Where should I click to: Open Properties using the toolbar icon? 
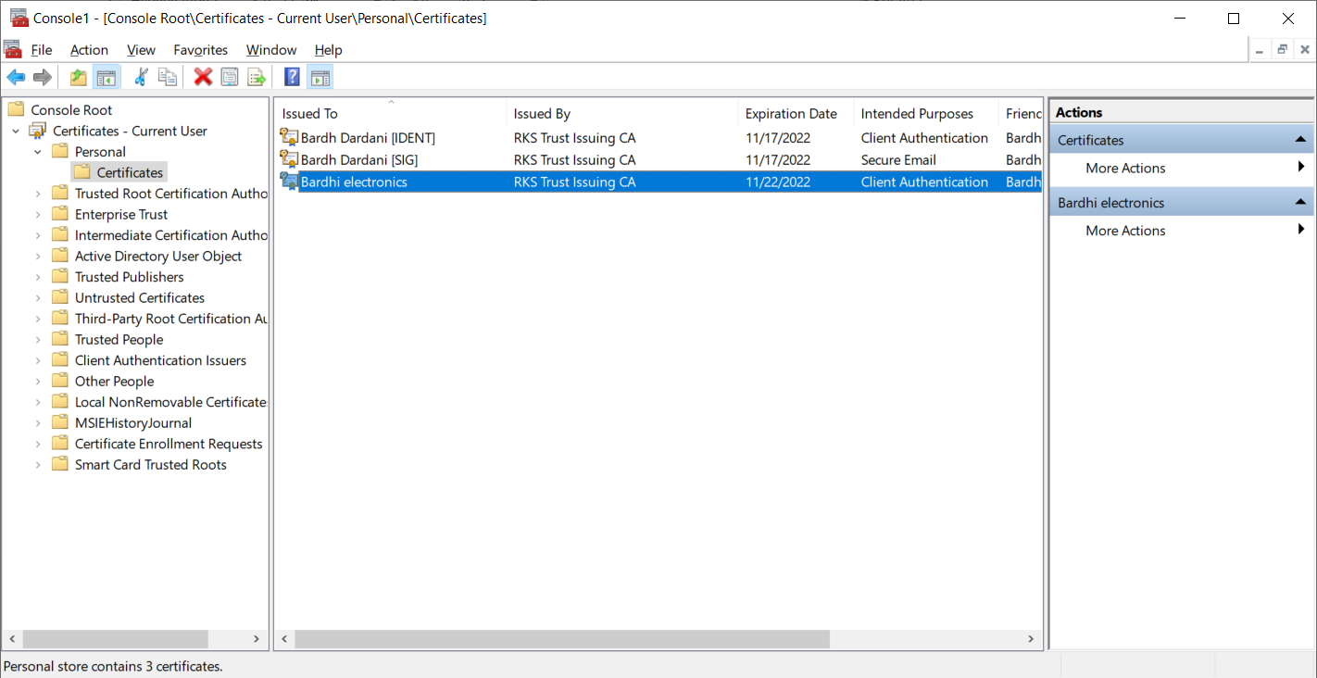tap(230, 78)
